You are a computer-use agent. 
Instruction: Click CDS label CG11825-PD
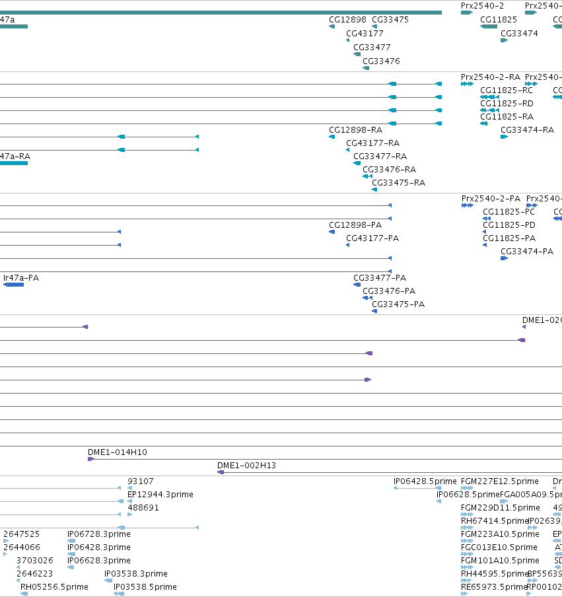point(509,225)
